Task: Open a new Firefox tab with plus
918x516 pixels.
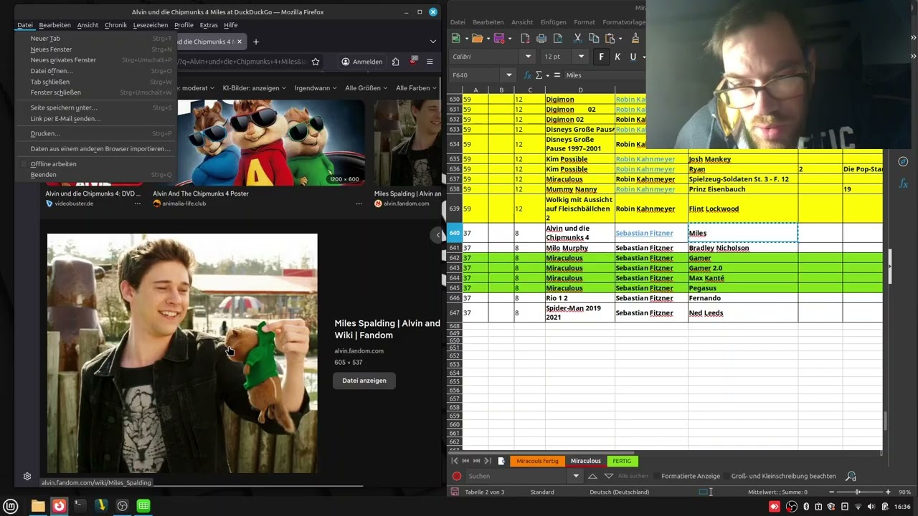Action: pyautogui.click(x=256, y=42)
